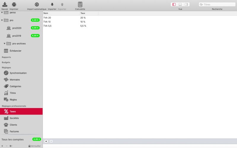Viewport: 237px width, 148px height.
Task: Click the Importer arrow icon
Action: [52, 4]
